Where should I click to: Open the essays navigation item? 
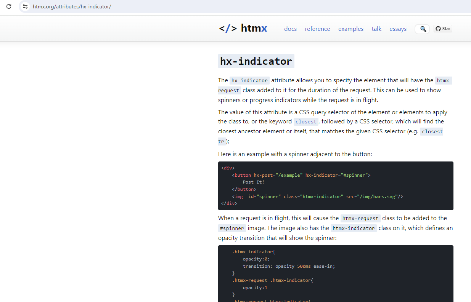[x=398, y=29]
